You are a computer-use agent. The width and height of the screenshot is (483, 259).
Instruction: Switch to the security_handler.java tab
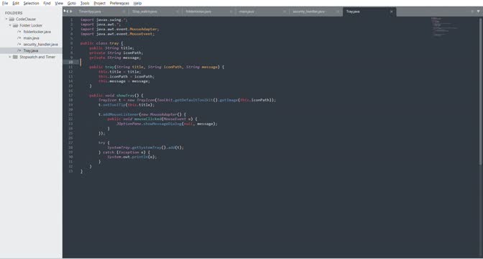point(308,12)
